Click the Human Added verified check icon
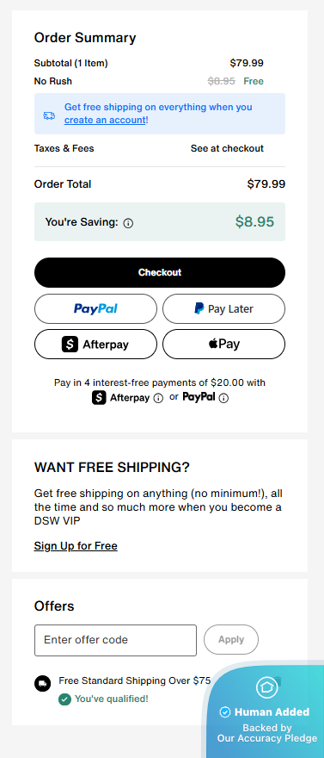Screen dimensions: 324x758 (224, 712)
